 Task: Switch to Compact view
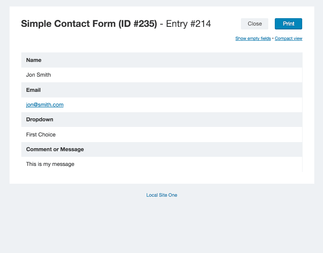pos(288,39)
